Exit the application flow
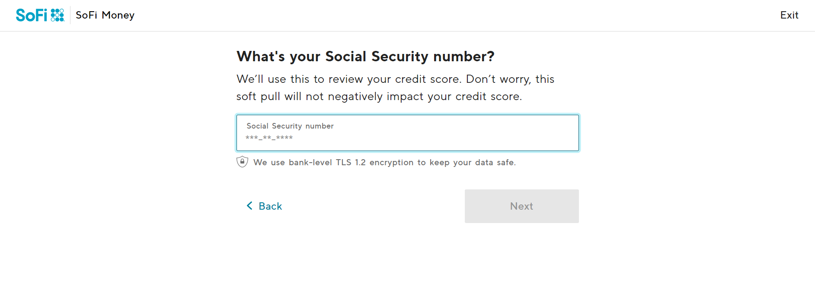Image resolution: width=815 pixels, height=305 pixels. pyautogui.click(x=789, y=15)
